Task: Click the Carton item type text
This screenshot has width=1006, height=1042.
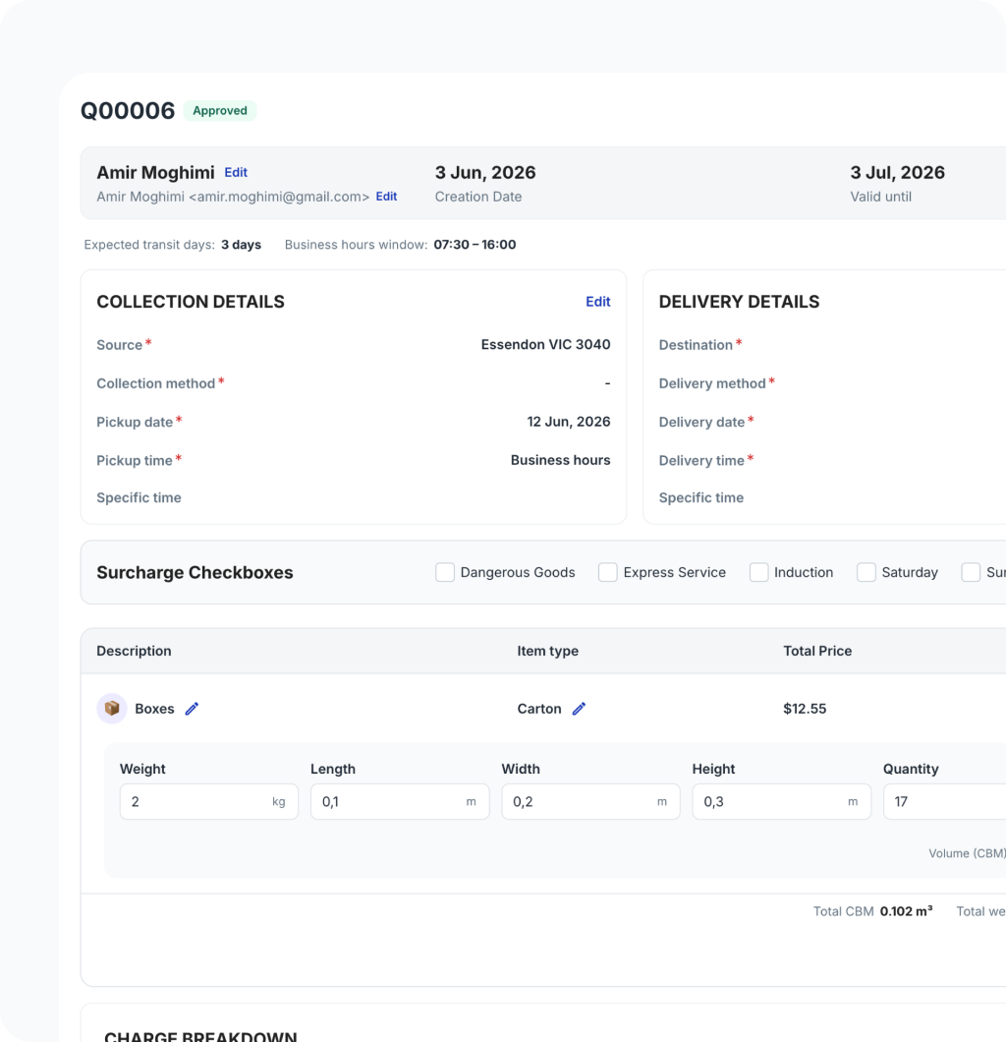Action: (x=539, y=709)
